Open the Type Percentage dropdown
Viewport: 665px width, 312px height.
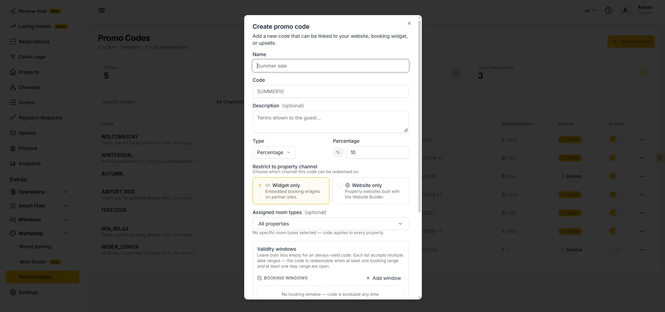(274, 152)
